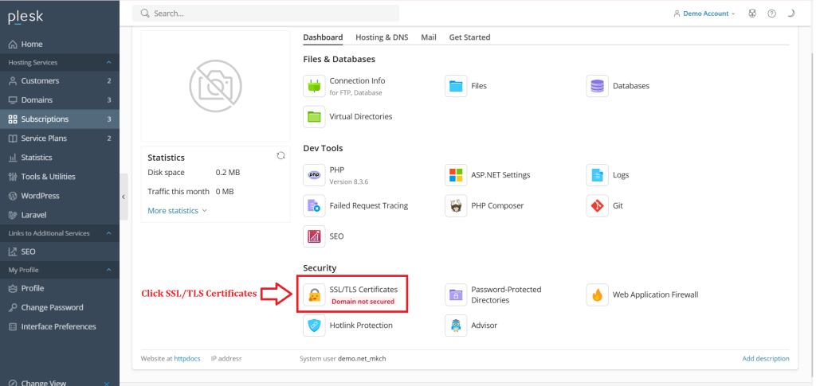
Task: Switch to Hosting & DNS tab
Action: pyautogui.click(x=382, y=37)
